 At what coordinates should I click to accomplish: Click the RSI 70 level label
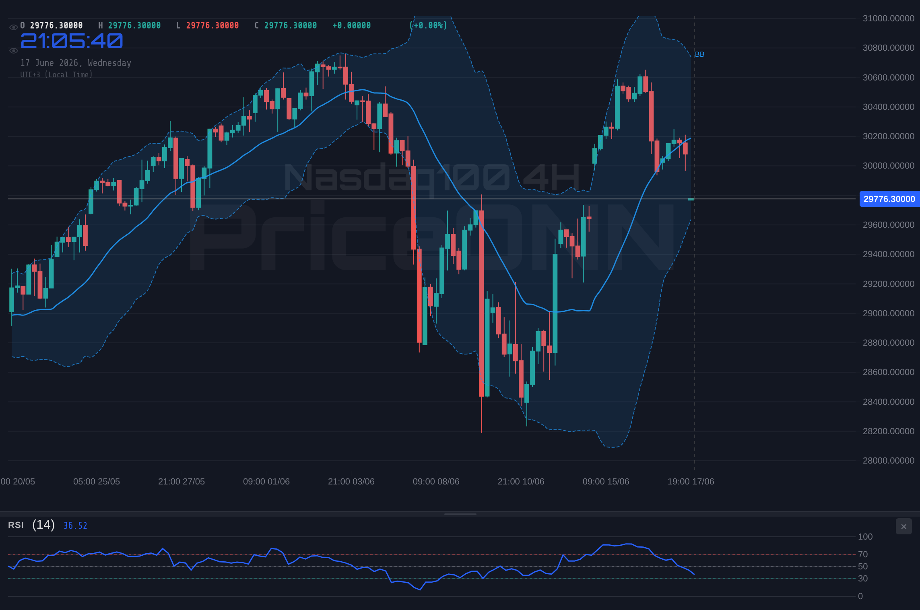pos(862,554)
